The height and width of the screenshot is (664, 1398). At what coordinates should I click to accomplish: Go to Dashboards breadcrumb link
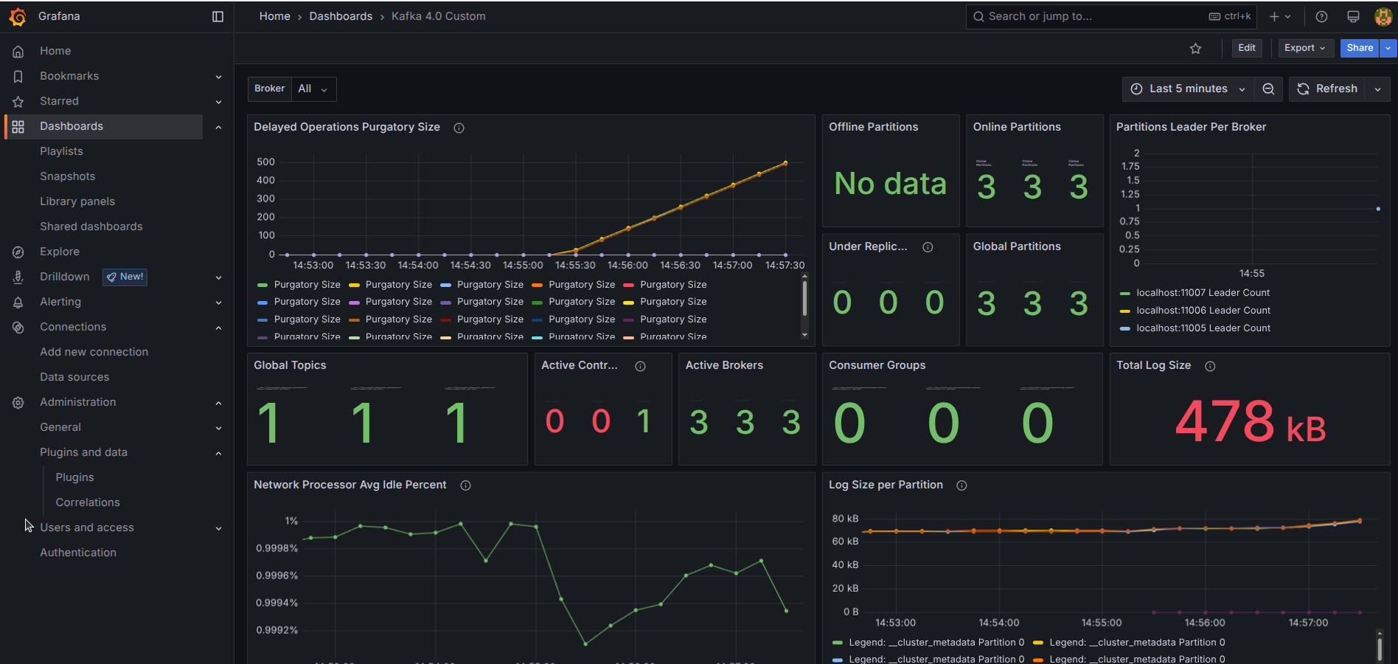tap(341, 16)
